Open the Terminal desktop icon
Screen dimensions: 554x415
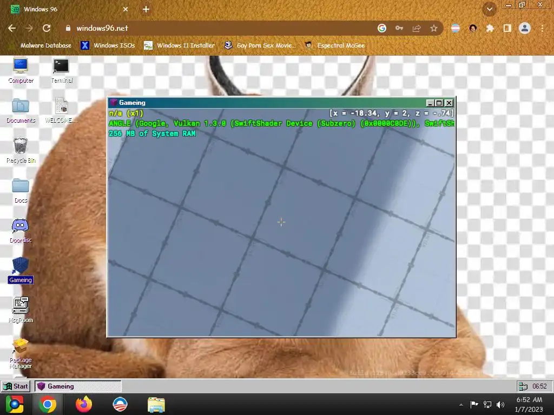coord(61,71)
